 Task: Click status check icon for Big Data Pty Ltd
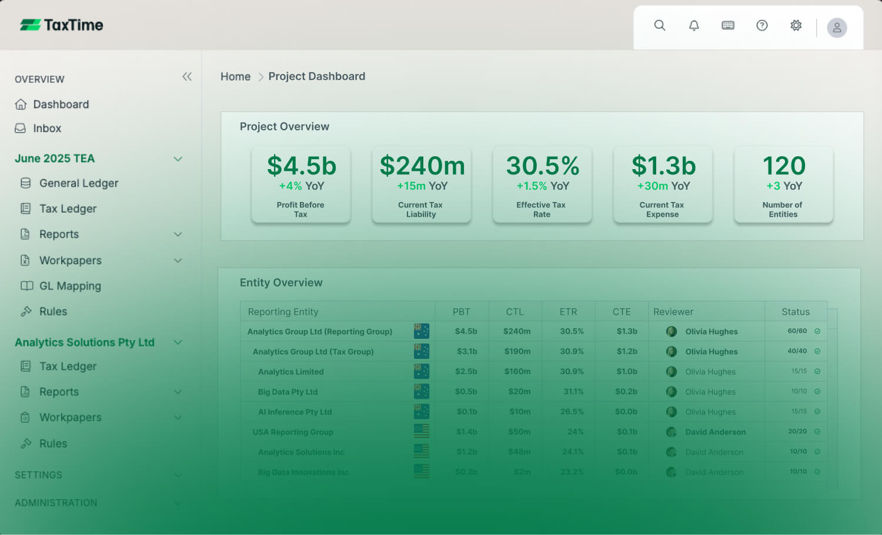817,391
